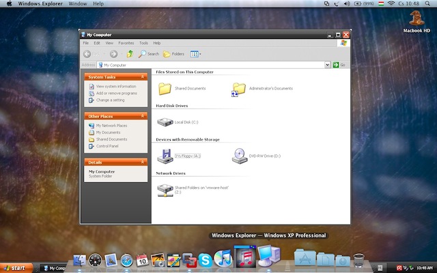Open My Documents in Other Places

(x=108, y=132)
